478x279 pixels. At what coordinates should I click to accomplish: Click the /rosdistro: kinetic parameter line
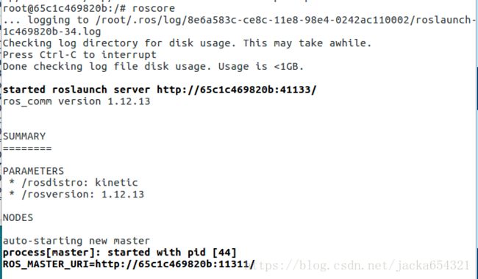[x=74, y=183]
